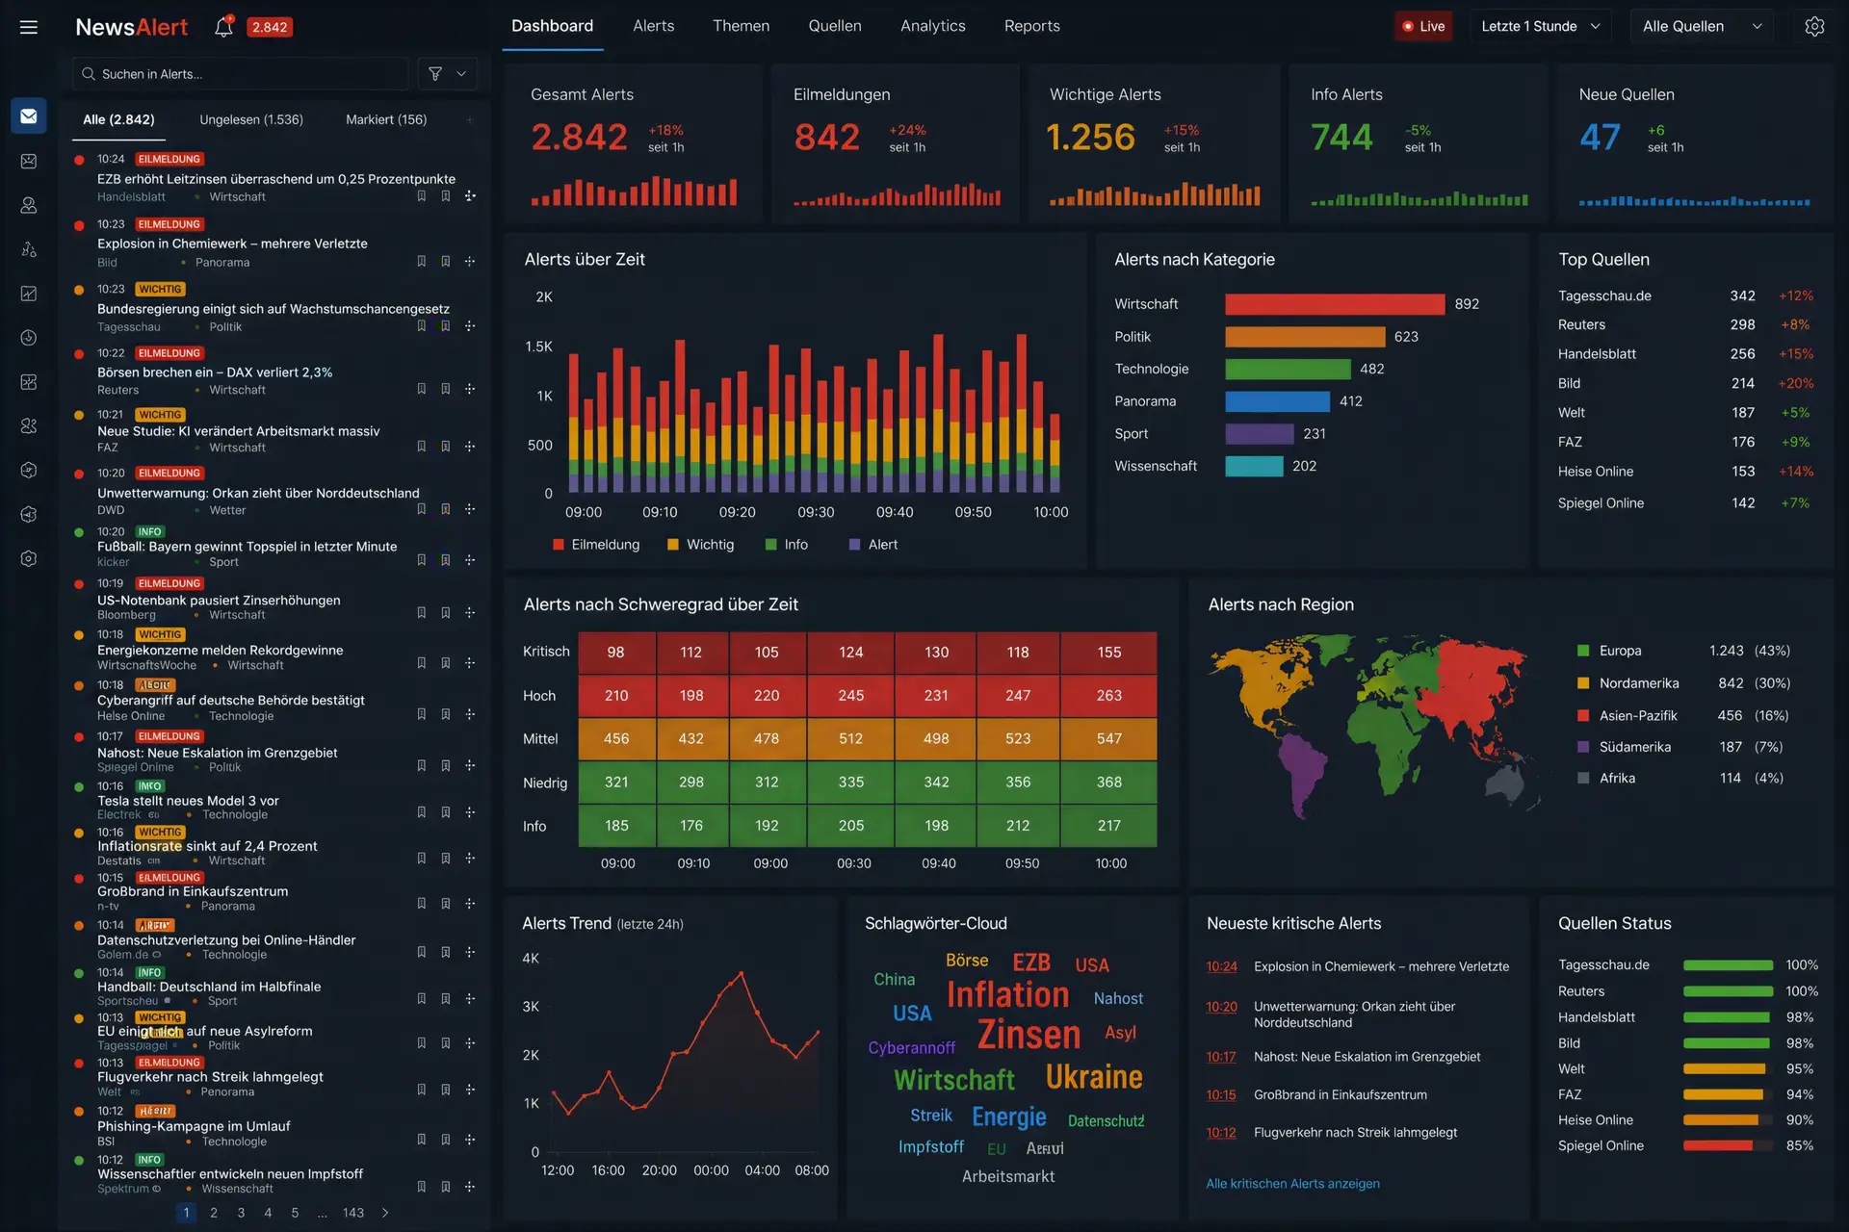1849x1232 pixels.
Task: Open more options for Explosion in Chemiewerk alert
Action: (470, 262)
